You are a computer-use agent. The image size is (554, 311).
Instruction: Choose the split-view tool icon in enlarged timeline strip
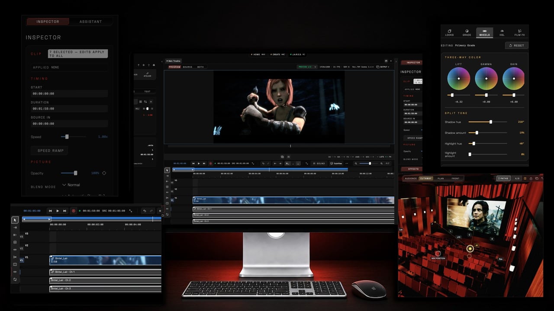point(15,264)
